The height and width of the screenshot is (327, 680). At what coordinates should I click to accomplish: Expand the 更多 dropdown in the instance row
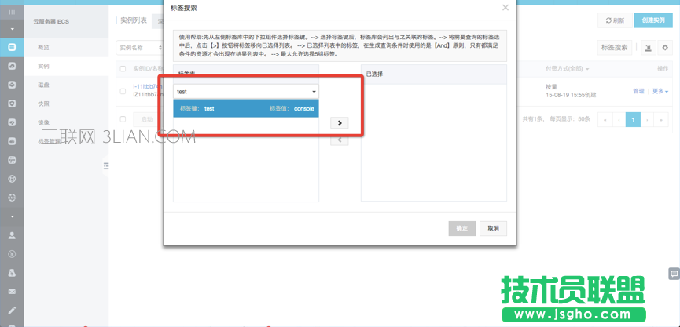(659, 91)
